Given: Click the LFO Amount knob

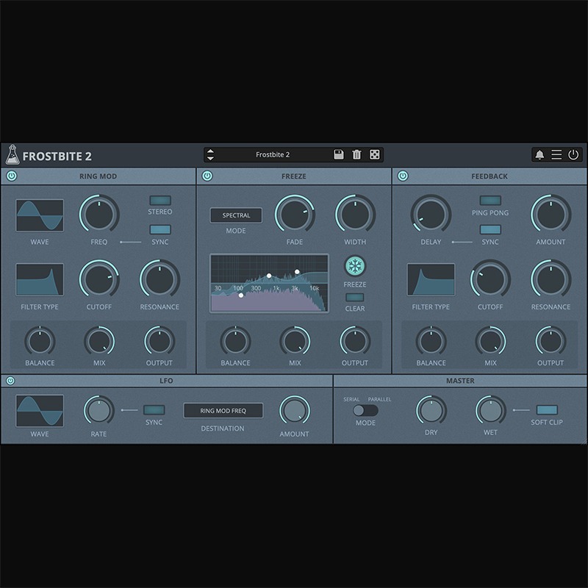Looking at the screenshot, I should coord(295,410).
